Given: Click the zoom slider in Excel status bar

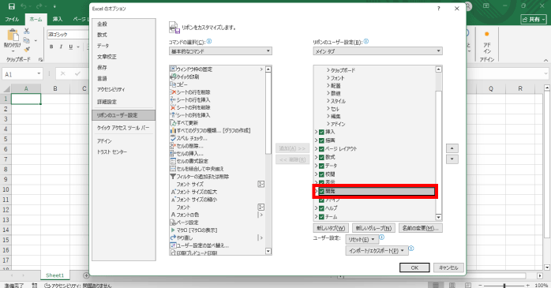Looking at the screenshot, I should [504, 286].
